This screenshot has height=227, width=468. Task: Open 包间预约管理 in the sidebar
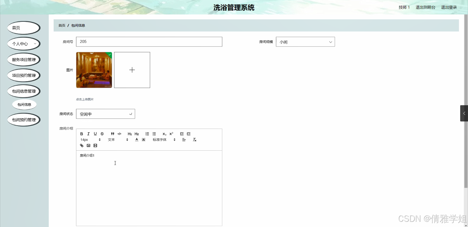[24, 120]
